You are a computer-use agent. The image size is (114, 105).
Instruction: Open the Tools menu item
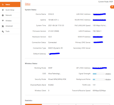coord(10,31)
